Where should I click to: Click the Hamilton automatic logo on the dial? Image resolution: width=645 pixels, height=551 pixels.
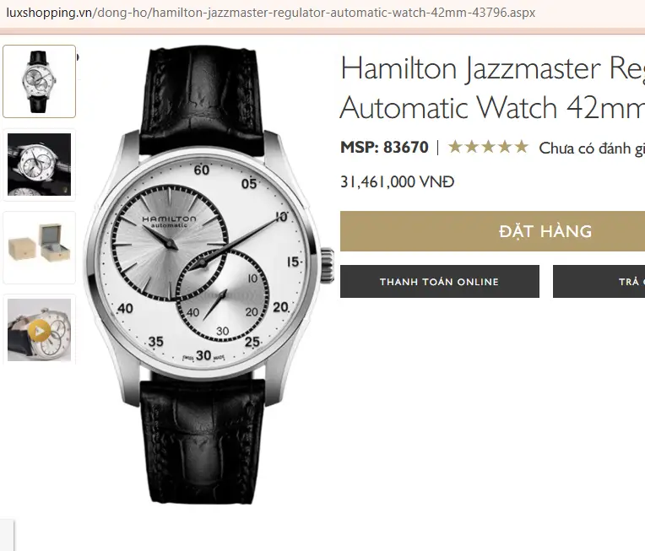click(169, 222)
